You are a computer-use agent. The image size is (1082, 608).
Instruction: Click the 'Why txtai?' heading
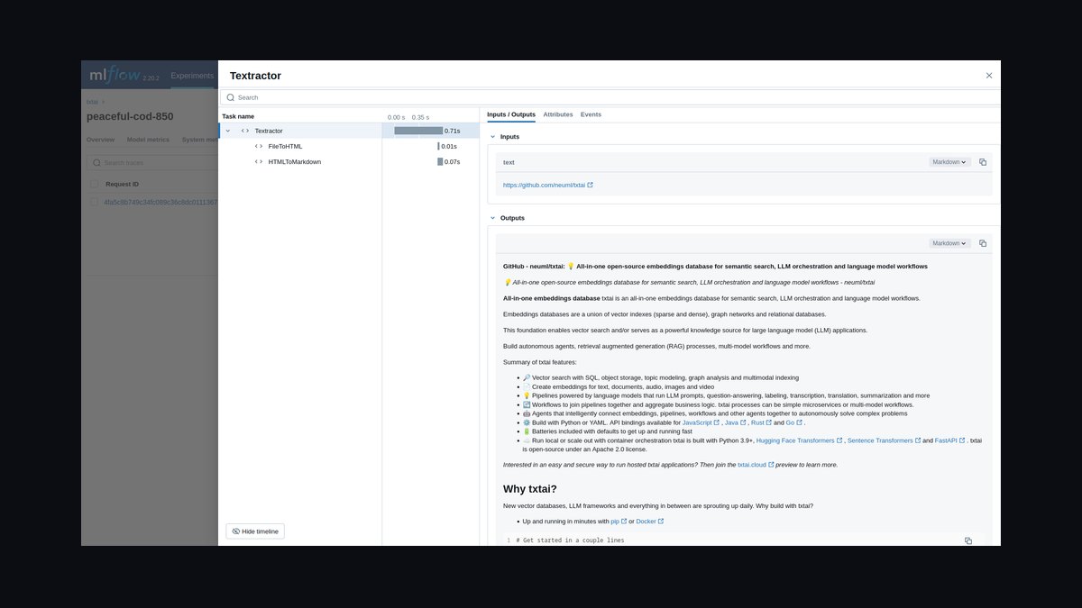[x=530, y=488]
